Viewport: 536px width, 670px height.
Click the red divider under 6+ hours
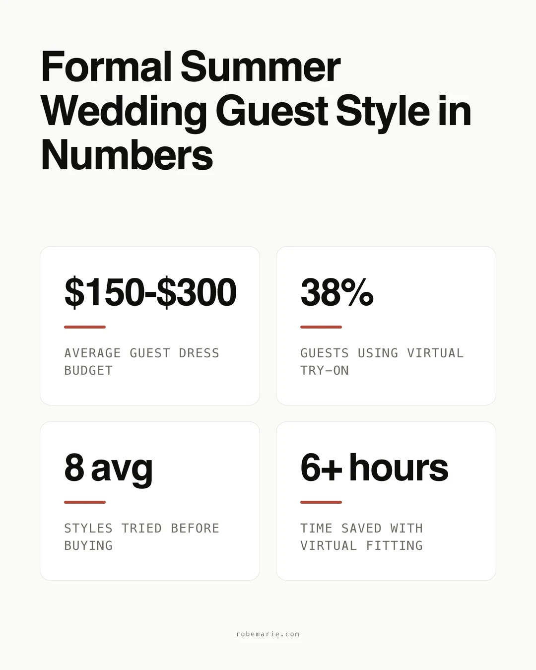coord(321,502)
